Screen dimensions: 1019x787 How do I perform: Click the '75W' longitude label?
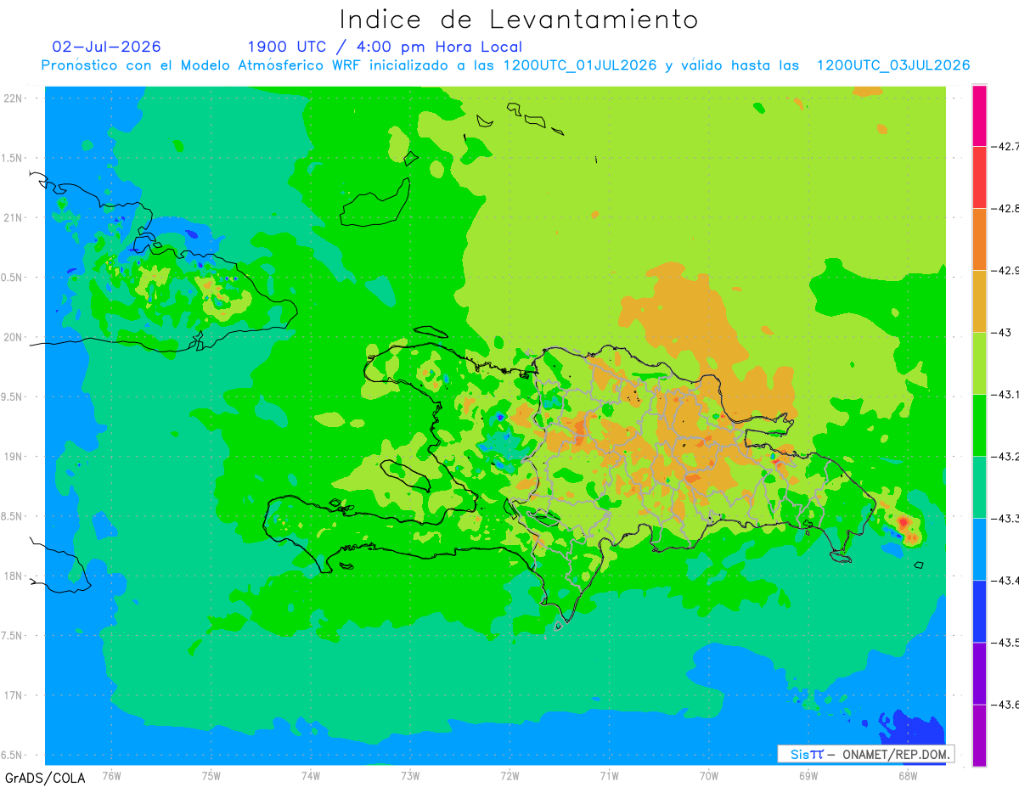tap(211, 775)
